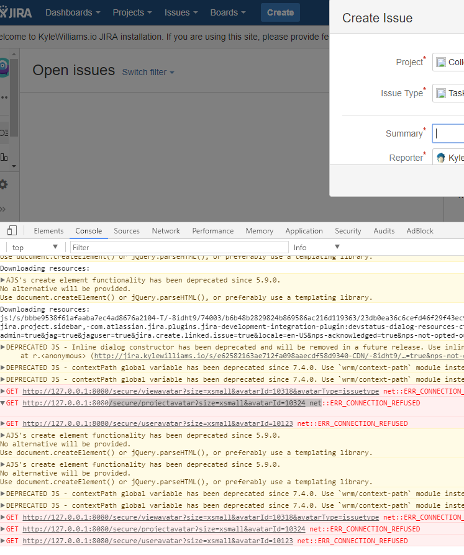Open the last projectavatar avatarId=10324 link
The height and width of the screenshot is (555, 464).
tap(163, 529)
